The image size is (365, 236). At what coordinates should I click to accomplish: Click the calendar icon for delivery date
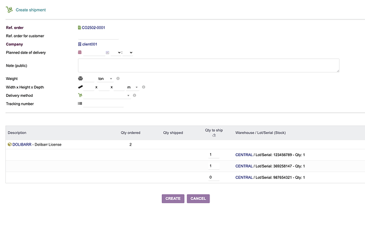click(x=80, y=52)
